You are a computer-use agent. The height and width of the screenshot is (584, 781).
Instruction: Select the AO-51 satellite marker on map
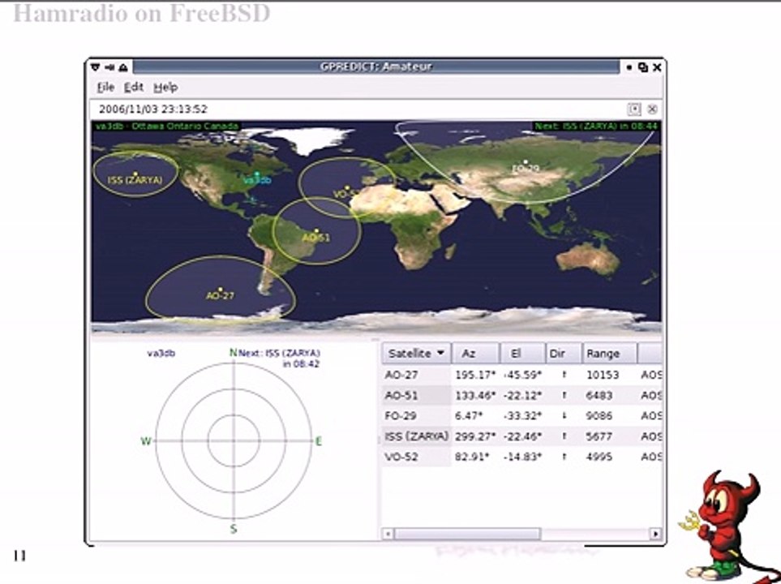tap(316, 231)
